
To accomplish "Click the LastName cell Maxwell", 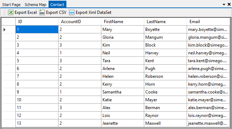I will point(165,123).
